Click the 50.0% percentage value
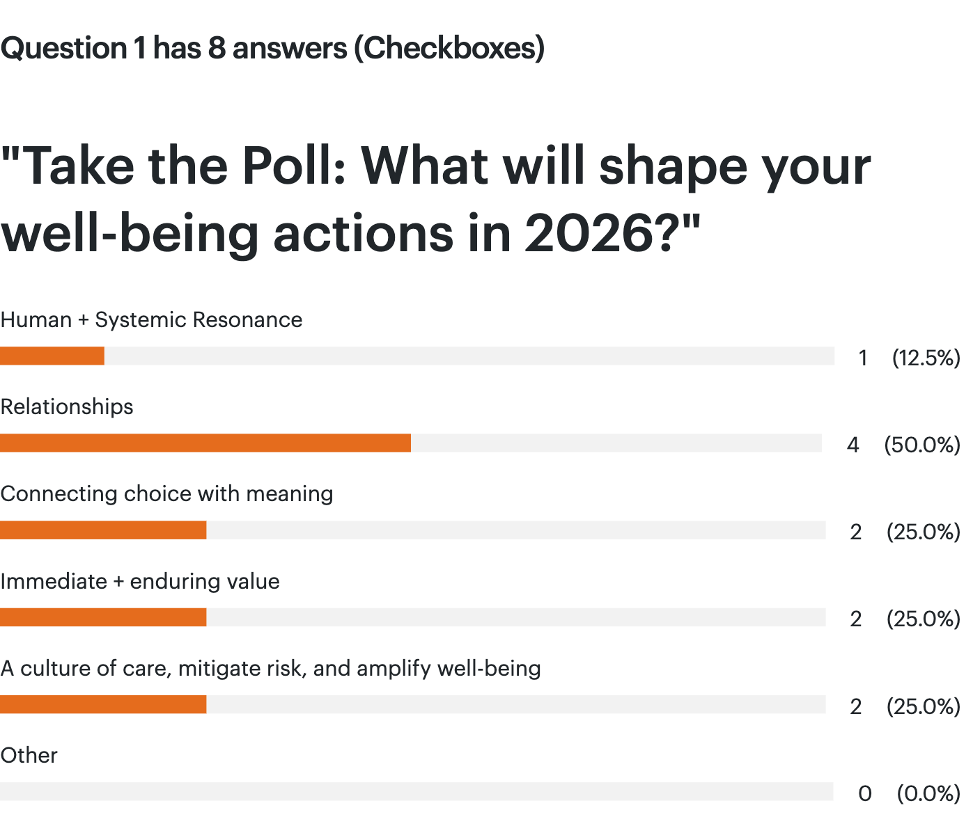The height and width of the screenshot is (817, 973). pyautogui.click(x=921, y=445)
